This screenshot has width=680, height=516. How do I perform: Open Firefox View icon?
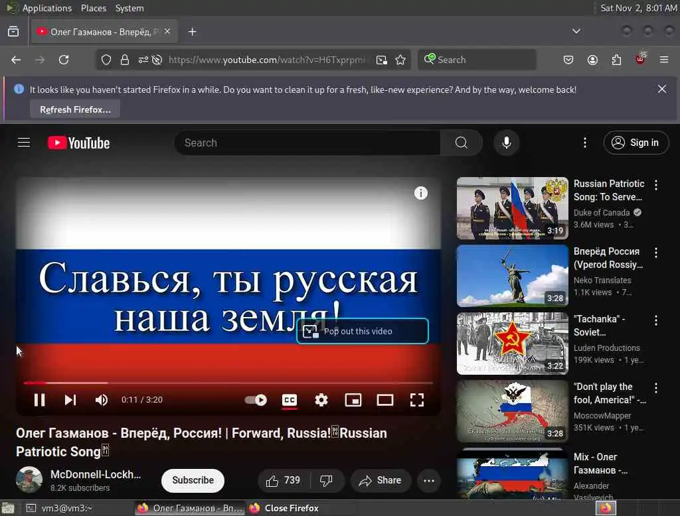(13, 32)
